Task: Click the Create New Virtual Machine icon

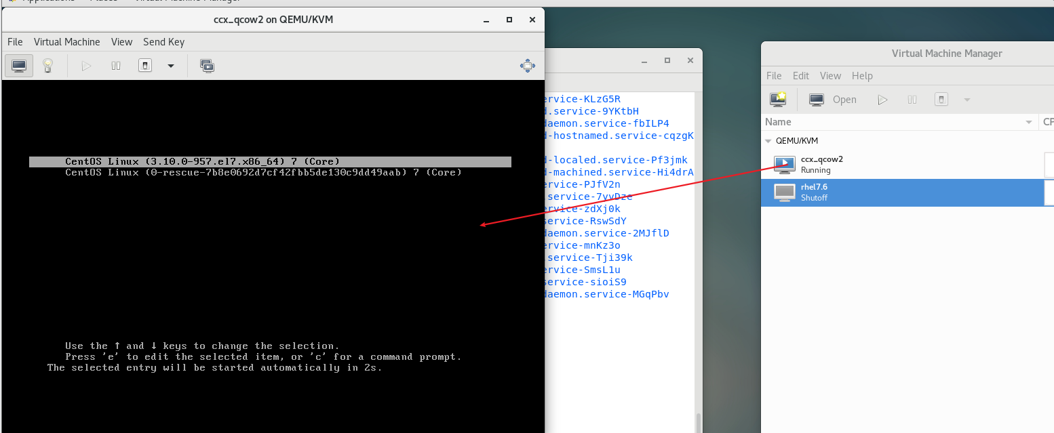Action: point(777,99)
